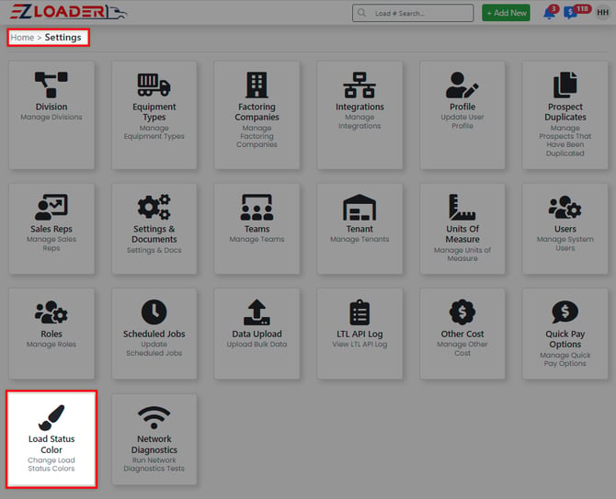The width and height of the screenshot is (616, 499).
Task: Click the Quick Pay Options title
Action: coord(565,339)
